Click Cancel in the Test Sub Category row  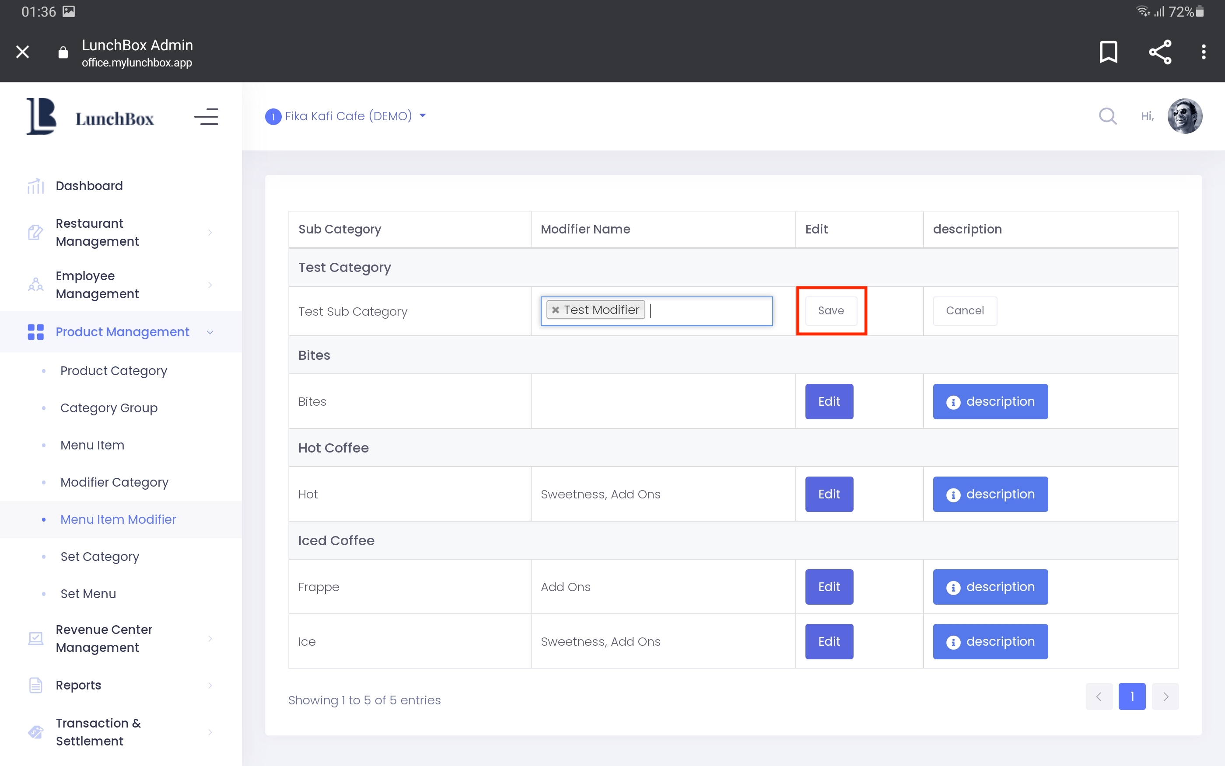[x=965, y=310]
